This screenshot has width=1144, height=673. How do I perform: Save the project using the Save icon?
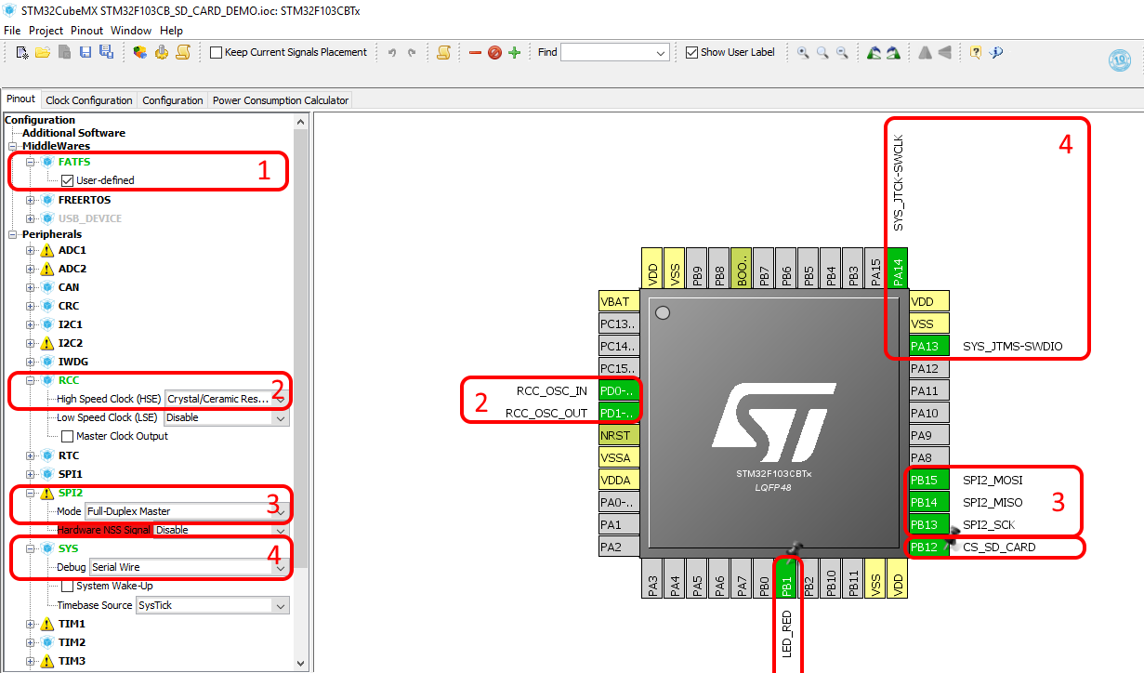coord(85,52)
